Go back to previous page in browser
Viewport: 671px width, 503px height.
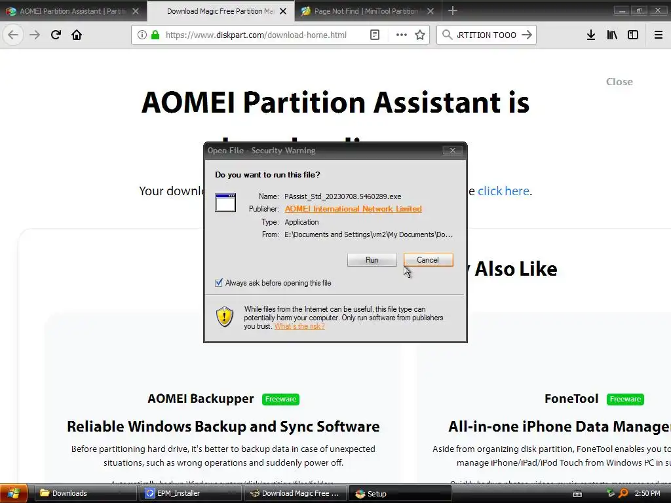click(x=13, y=35)
